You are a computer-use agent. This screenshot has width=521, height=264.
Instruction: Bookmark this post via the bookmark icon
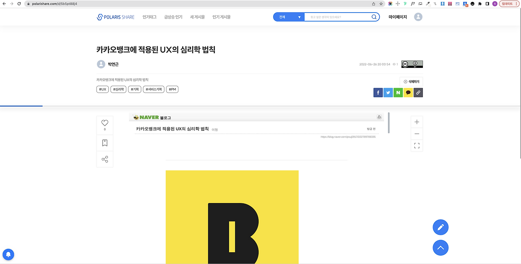[x=105, y=143]
